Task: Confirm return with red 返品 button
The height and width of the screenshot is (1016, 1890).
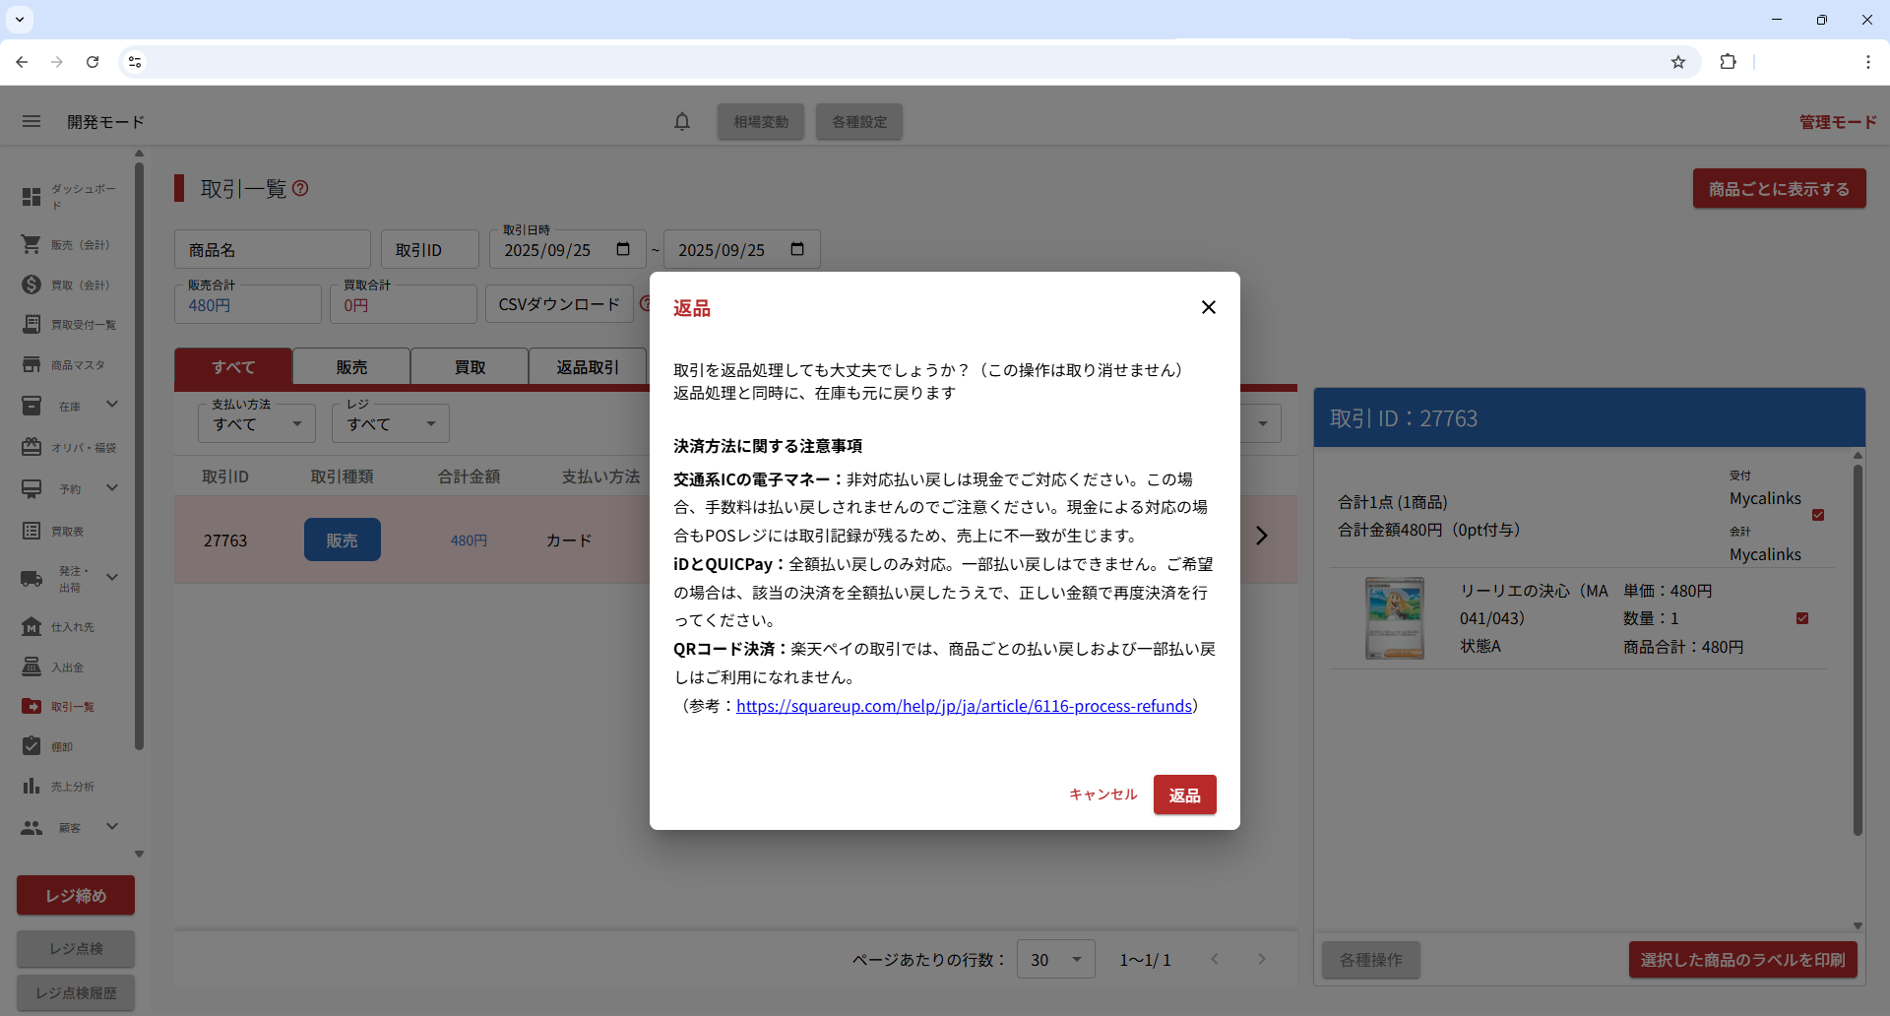Action: click(x=1184, y=794)
